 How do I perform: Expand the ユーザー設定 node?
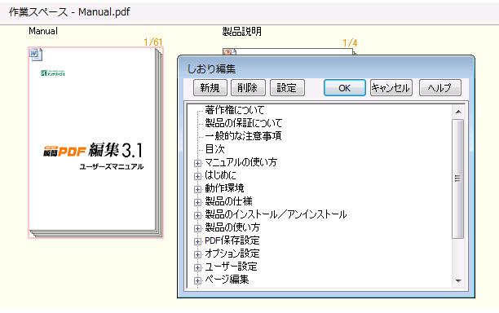click(x=197, y=267)
